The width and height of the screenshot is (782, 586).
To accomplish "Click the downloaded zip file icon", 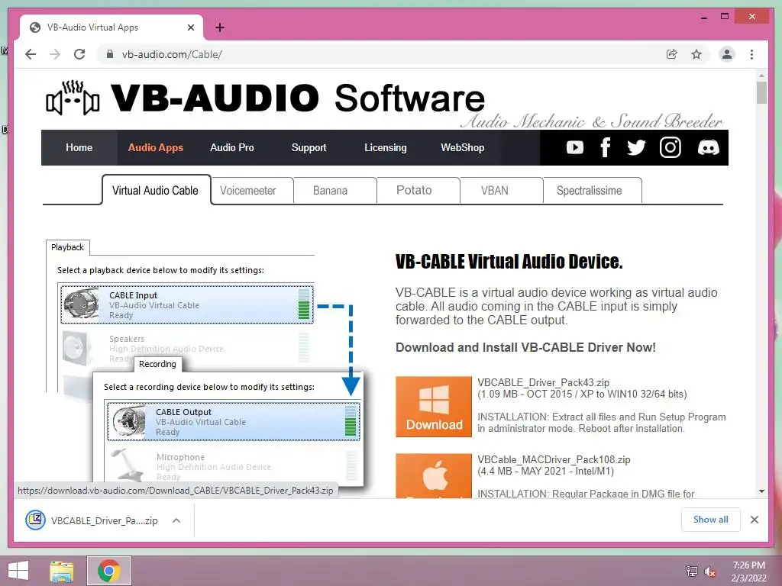I will pos(35,520).
